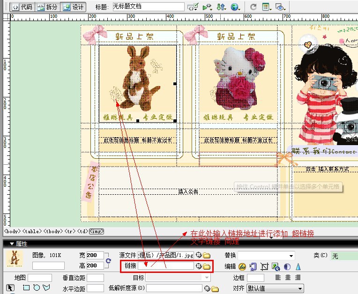Open the file management arrows menu
The width and height of the screenshot is (358, 294).
coord(221,7)
